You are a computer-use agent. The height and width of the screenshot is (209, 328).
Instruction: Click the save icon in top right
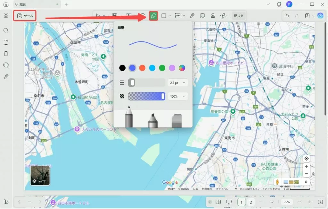(x=307, y=16)
